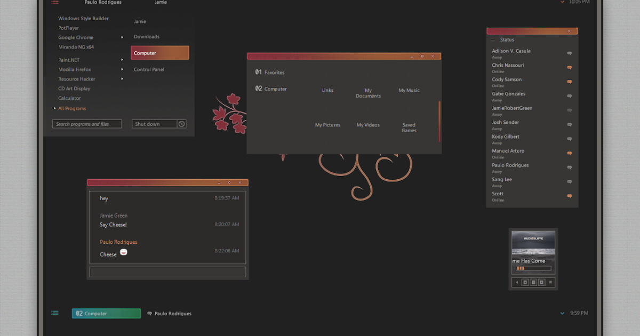Open chat icon next to Josh Sender
This screenshot has width=640, height=336.
570,125
